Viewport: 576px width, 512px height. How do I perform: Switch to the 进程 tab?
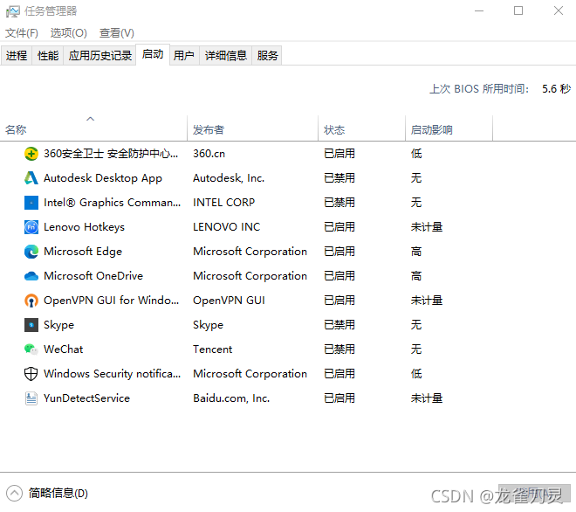[x=17, y=56]
